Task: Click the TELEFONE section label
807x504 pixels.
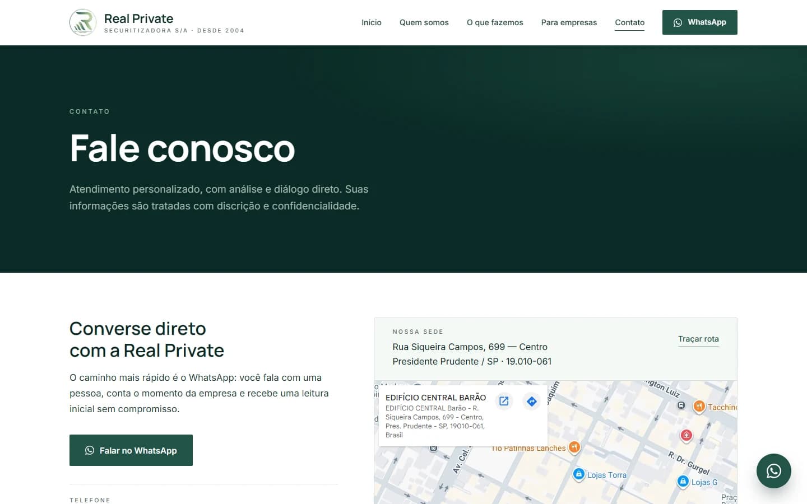Action: coord(90,500)
